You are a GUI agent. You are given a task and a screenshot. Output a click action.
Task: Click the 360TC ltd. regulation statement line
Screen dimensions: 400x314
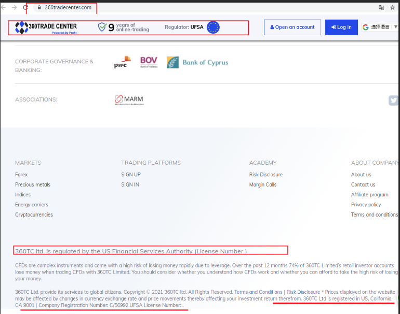(x=131, y=251)
